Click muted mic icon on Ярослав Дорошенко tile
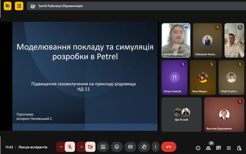246x154 pixels. pyautogui.click(x=240, y=102)
